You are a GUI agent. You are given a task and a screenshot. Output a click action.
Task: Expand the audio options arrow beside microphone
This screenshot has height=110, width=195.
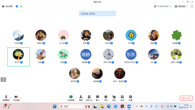[x=10, y=98]
